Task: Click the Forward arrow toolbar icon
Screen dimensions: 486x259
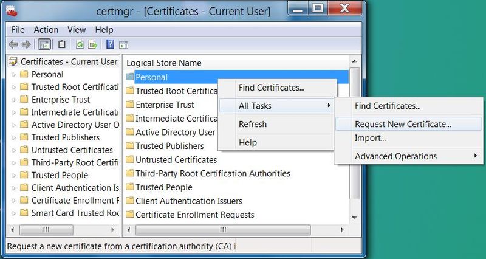Action: [26, 44]
